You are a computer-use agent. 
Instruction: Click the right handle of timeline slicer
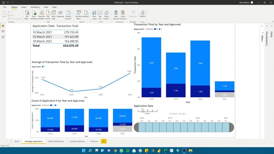232,127
